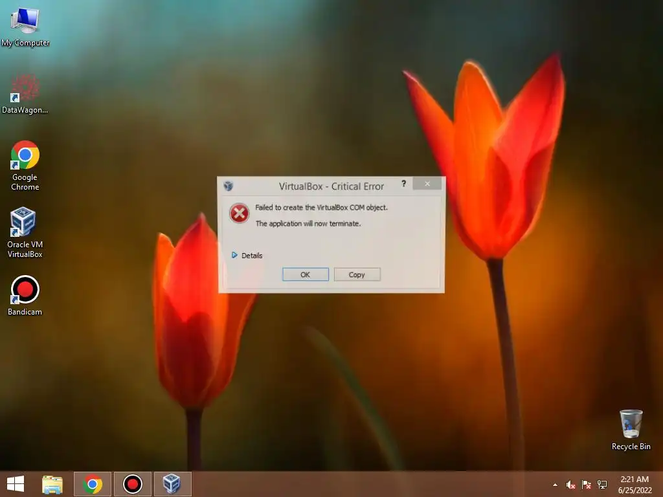The width and height of the screenshot is (663, 497).
Task: Open DataWagon desktop shortcut
Action: (x=25, y=94)
